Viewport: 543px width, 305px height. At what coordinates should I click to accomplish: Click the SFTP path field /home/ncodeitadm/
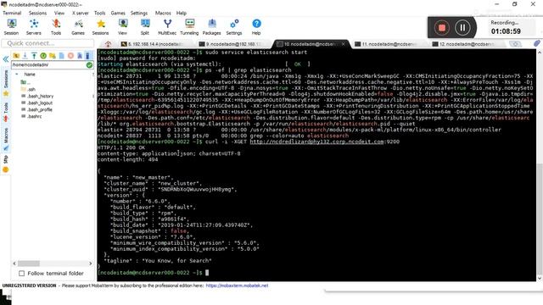(x=48, y=64)
